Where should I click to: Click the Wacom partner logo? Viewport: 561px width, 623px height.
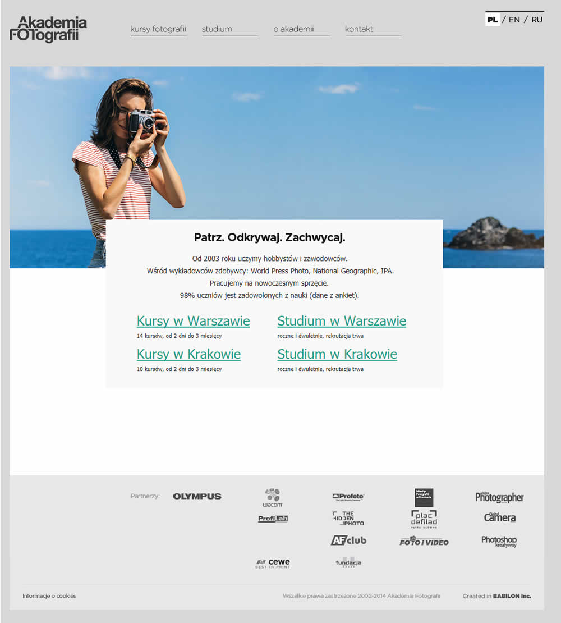point(273,497)
